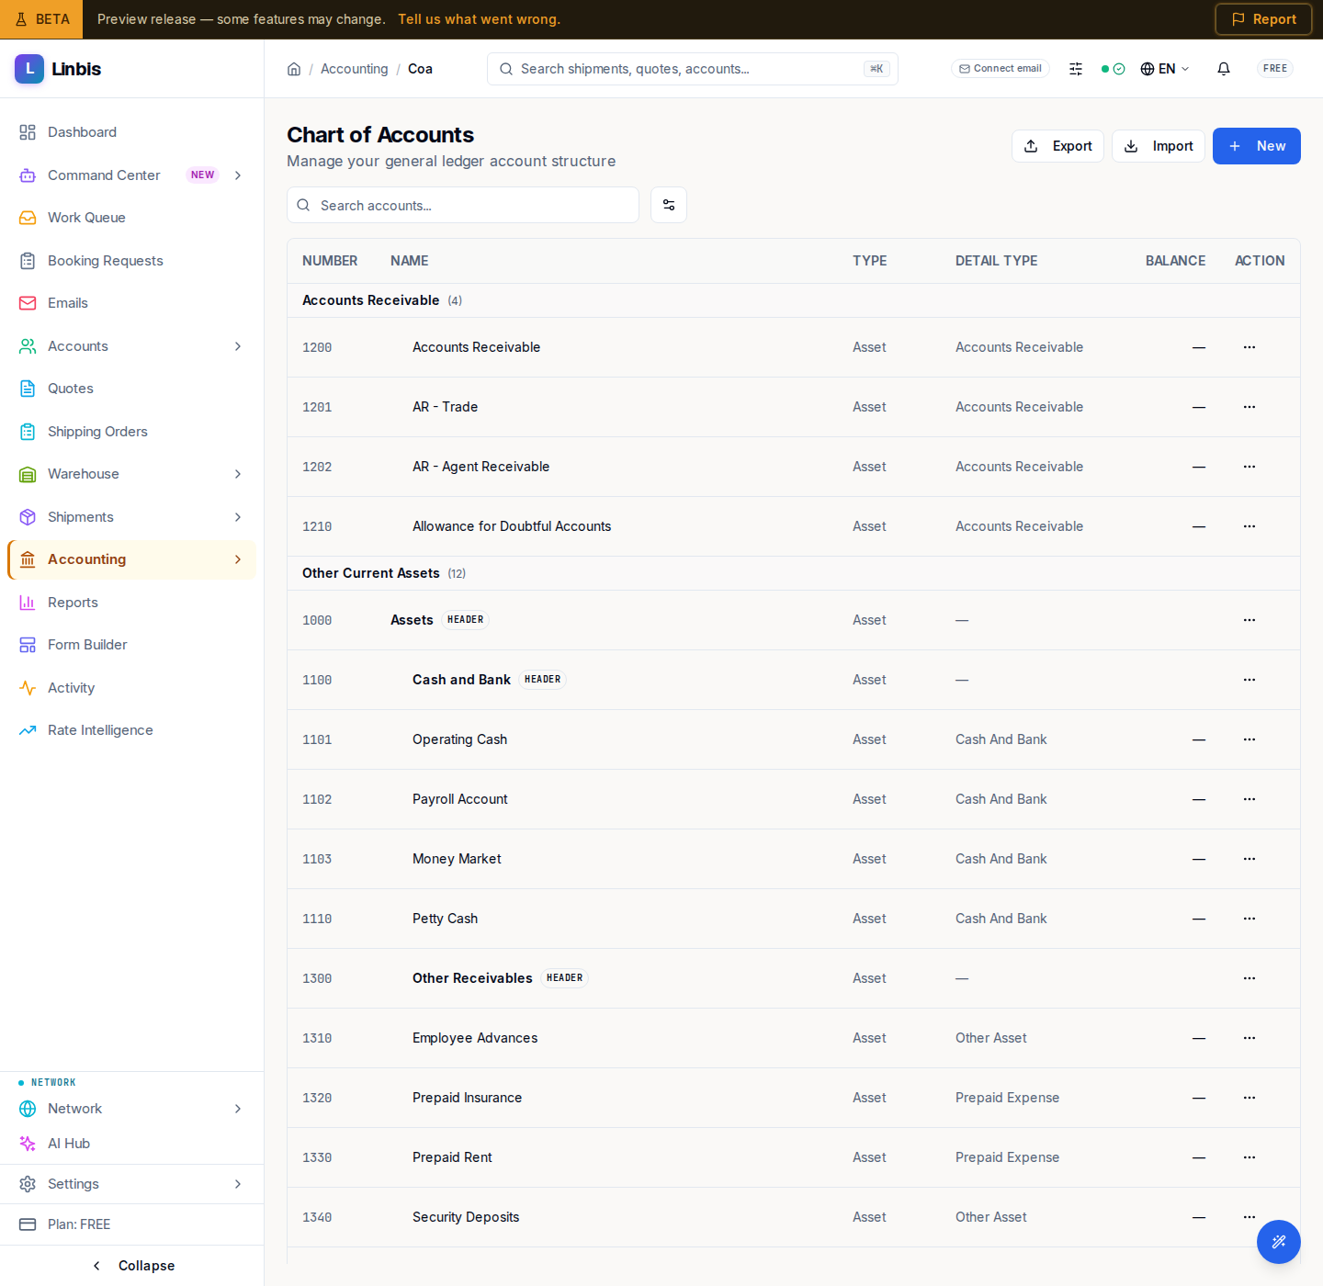Expand the Network submenu chevron
The height and width of the screenshot is (1286, 1323).
pyautogui.click(x=238, y=1109)
